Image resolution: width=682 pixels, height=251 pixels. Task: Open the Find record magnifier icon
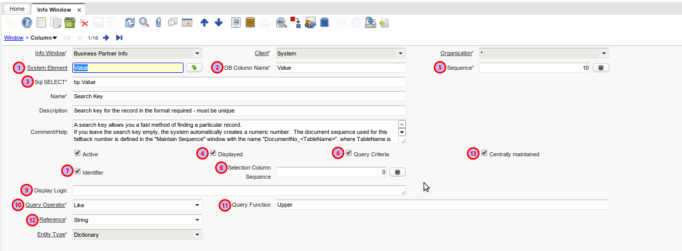click(144, 22)
